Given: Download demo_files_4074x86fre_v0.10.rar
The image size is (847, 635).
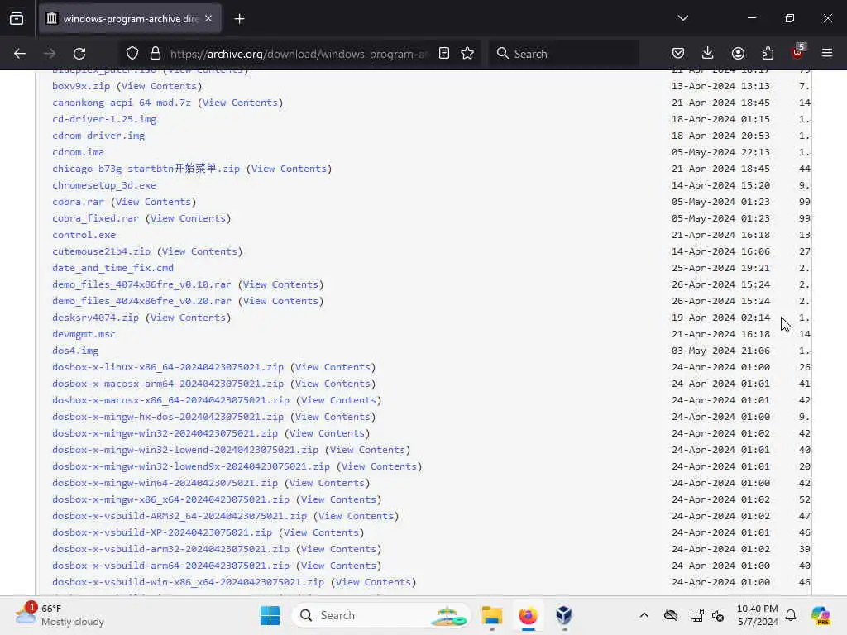Looking at the screenshot, I should point(141,284).
